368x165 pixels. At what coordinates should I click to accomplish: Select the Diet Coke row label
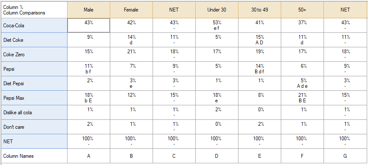point(34,40)
